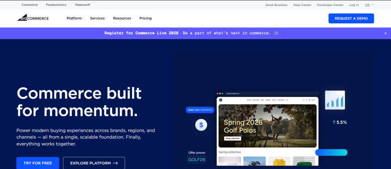Open the US region selector
Image resolution: width=391 pixels, height=169 pixels.
coord(369,5)
